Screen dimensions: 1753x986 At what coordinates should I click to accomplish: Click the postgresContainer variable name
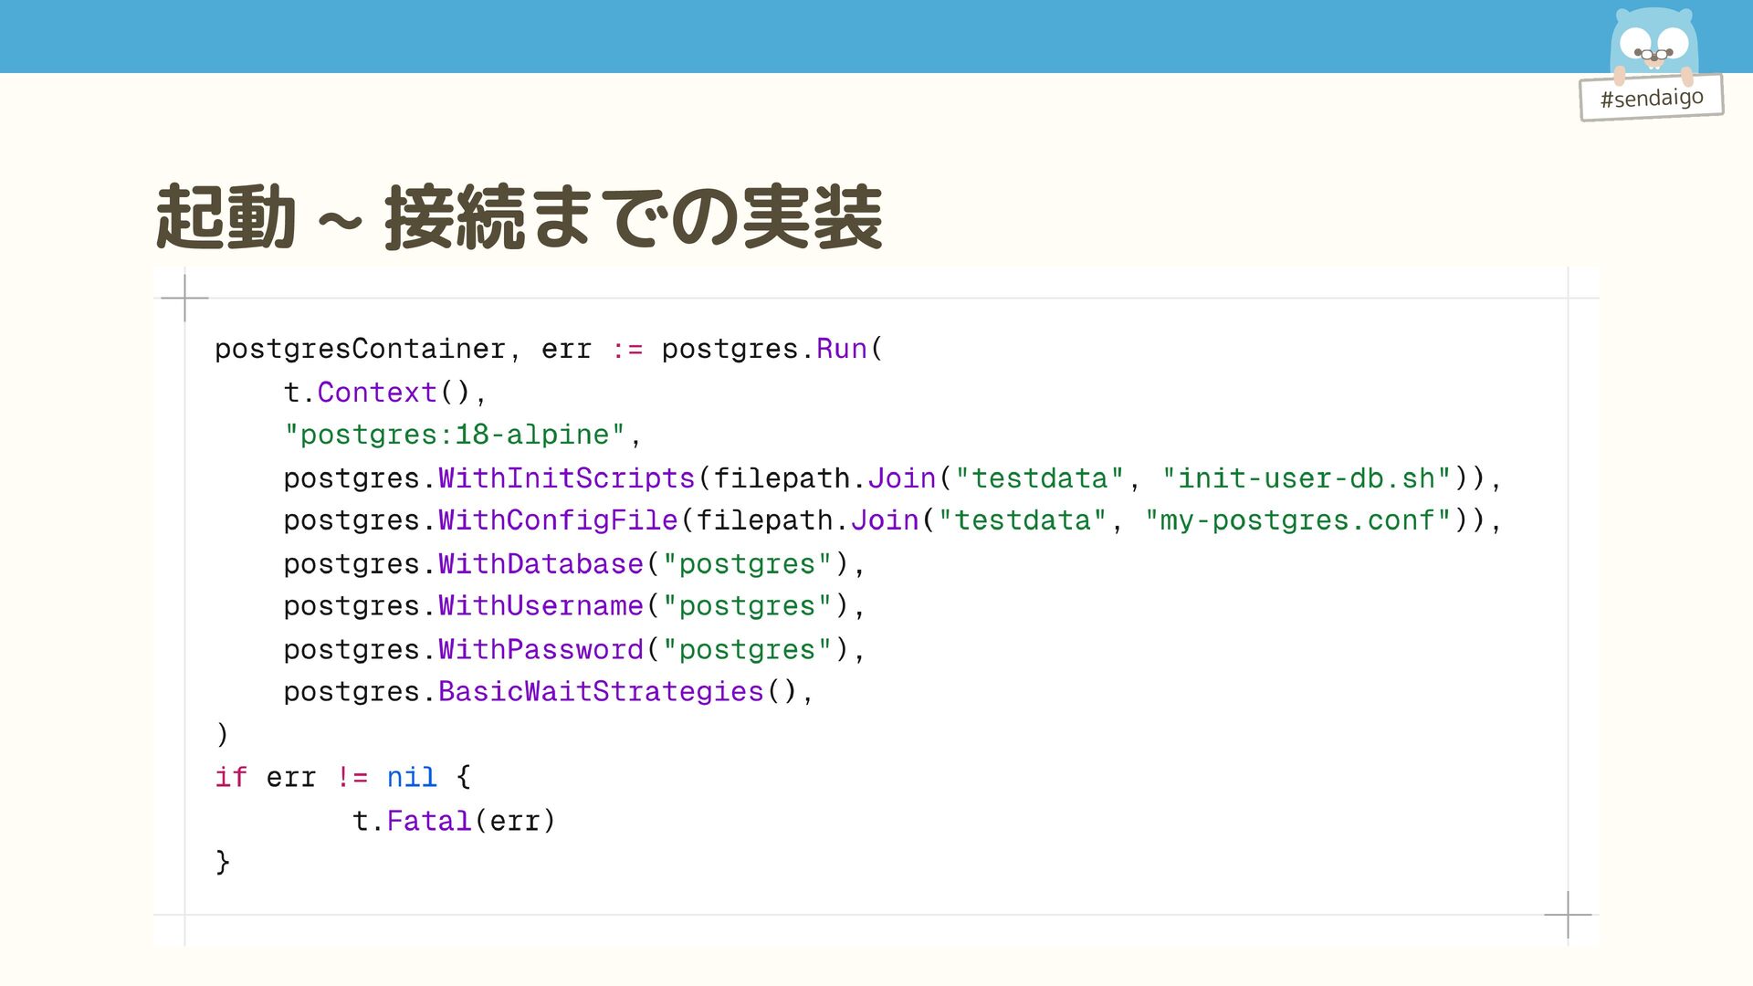[360, 349]
